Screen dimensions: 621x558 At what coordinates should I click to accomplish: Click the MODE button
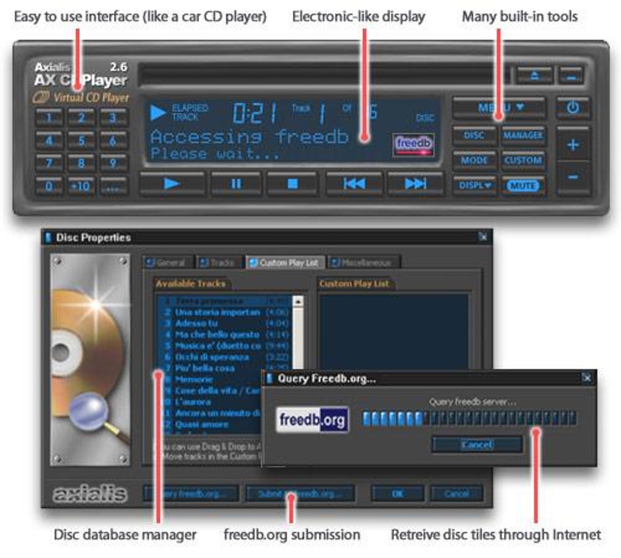474,161
